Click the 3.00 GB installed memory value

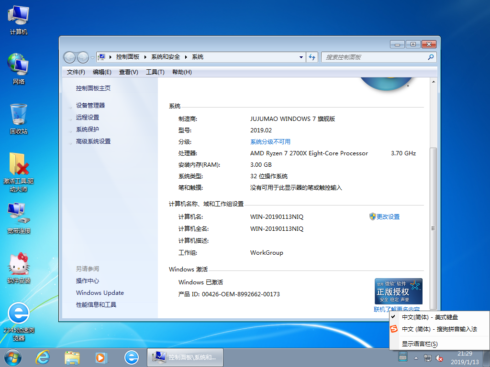[x=261, y=164]
